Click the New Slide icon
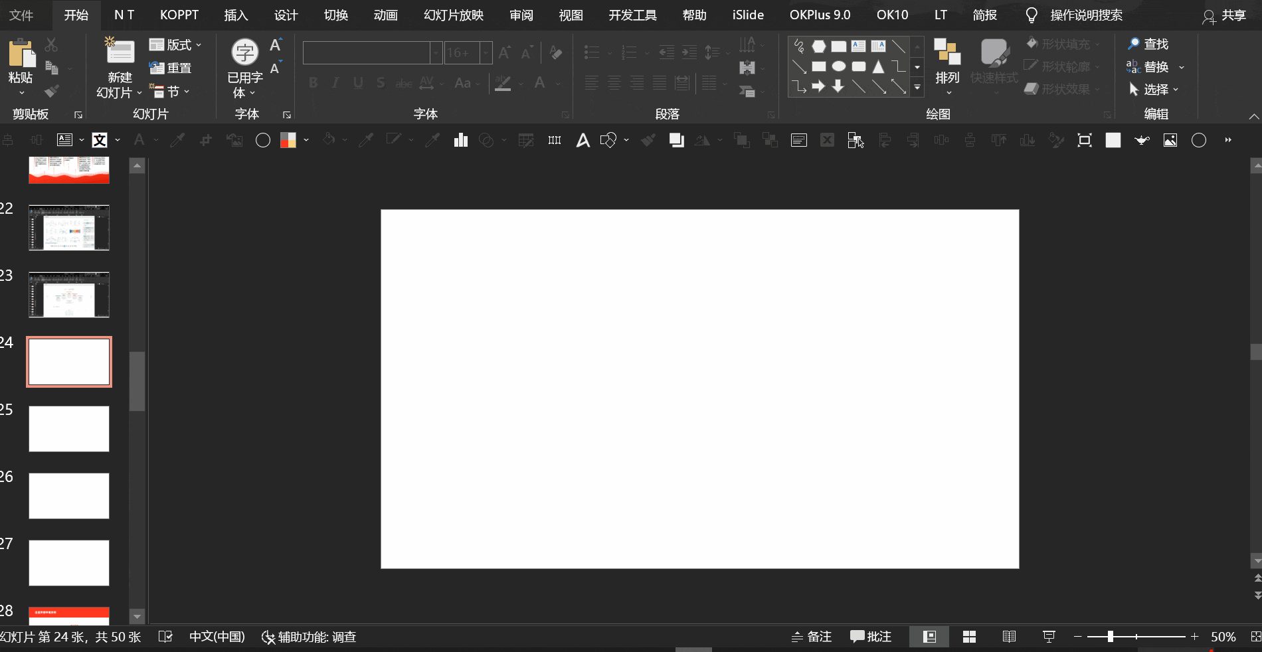 tap(120, 52)
